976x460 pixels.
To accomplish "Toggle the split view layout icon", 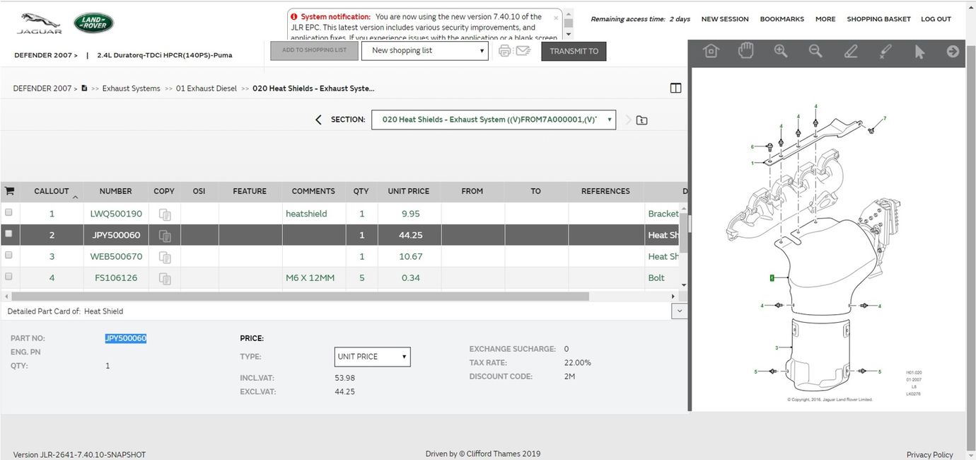I will (x=675, y=88).
